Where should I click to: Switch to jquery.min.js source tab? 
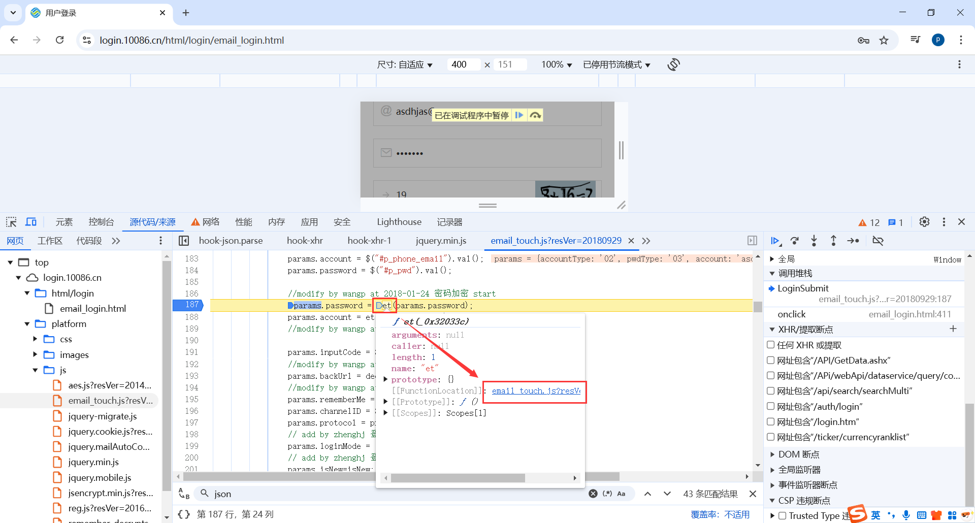coord(441,241)
